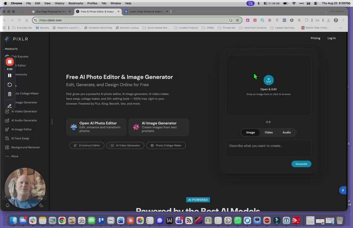Click the webcam bubble thumbnail
This screenshot has width=353, height=228.
(x=25, y=188)
